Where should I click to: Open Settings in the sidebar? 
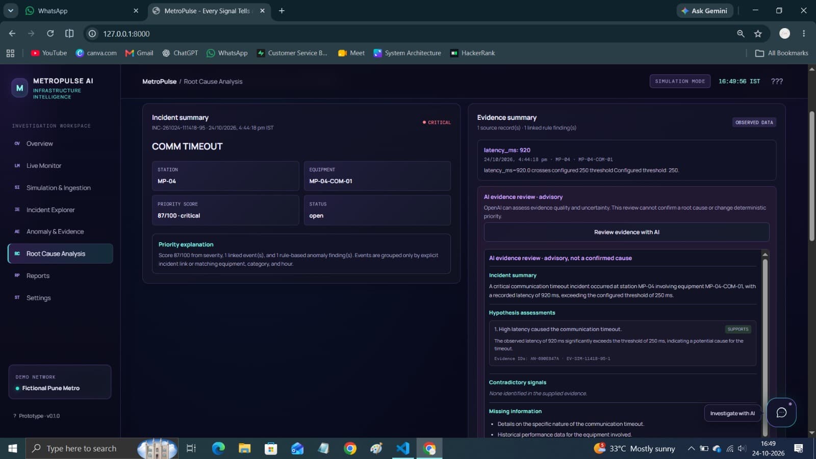pos(60,298)
